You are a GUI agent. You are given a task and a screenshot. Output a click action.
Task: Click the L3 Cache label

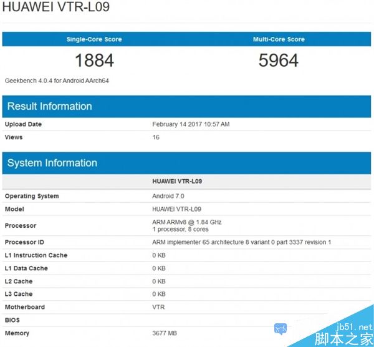tap(19, 294)
